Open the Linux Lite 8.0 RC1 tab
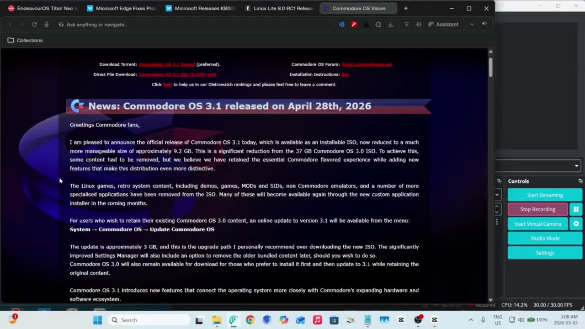This screenshot has width=585, height=329. (280, 8)
